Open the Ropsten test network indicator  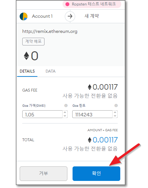click(x=92, y=4)
